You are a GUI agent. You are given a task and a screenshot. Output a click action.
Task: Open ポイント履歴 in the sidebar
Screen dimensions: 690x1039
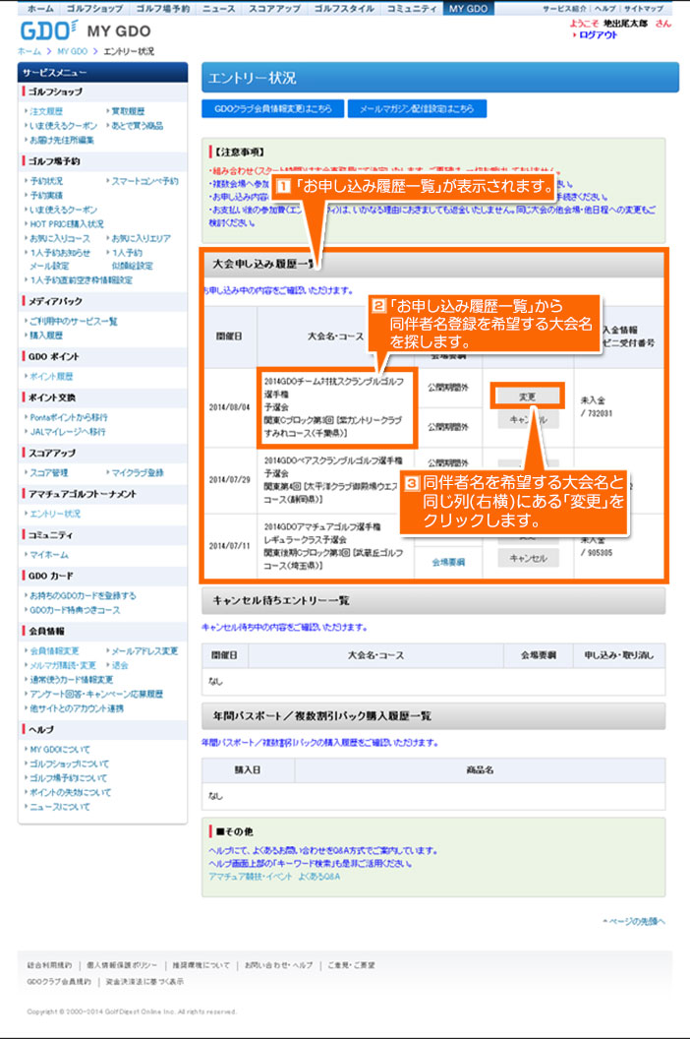[52, 377]
